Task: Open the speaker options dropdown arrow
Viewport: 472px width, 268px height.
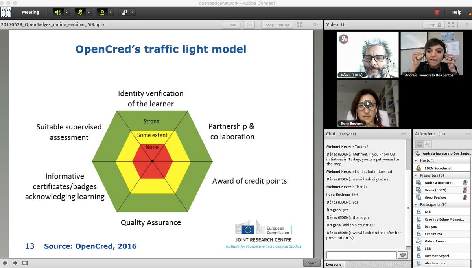Action: tap(66, 12)
